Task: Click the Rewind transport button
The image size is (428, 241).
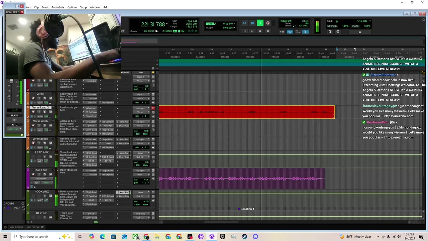Action: point(252,31)
